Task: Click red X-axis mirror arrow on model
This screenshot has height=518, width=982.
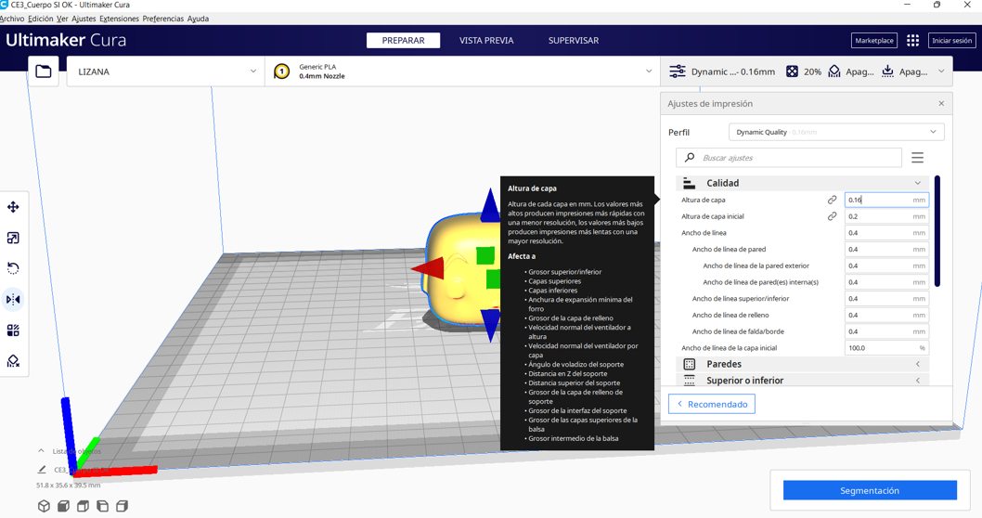Action: click(x=428, y=268)
